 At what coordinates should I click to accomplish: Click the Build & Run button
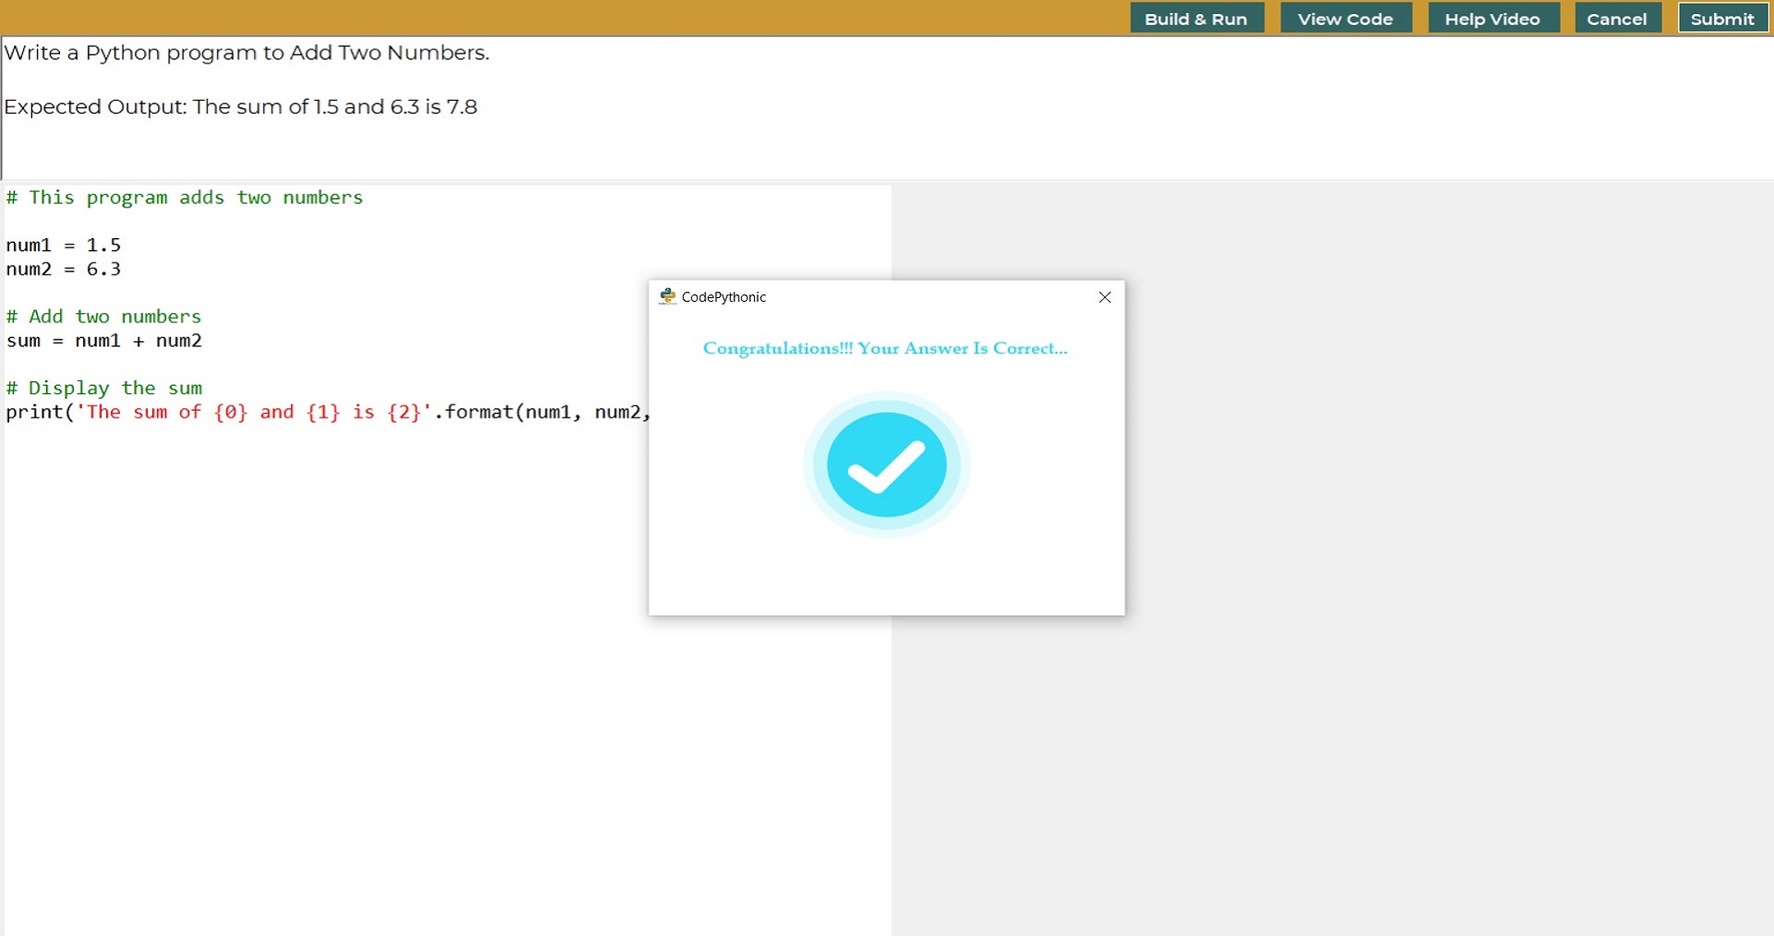point(1196,18)
